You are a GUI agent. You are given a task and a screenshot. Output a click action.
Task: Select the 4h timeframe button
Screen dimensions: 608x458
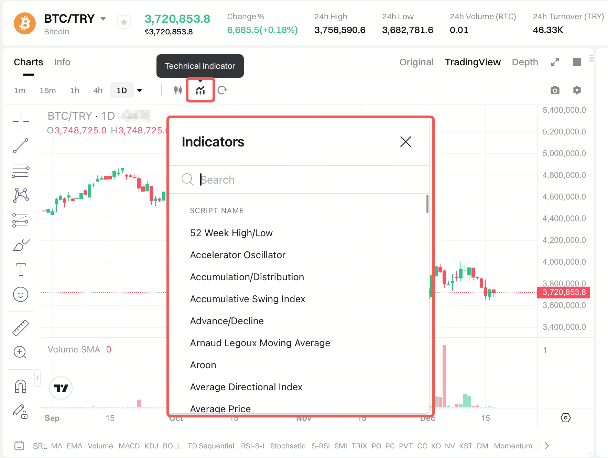[x=98, y=90]
